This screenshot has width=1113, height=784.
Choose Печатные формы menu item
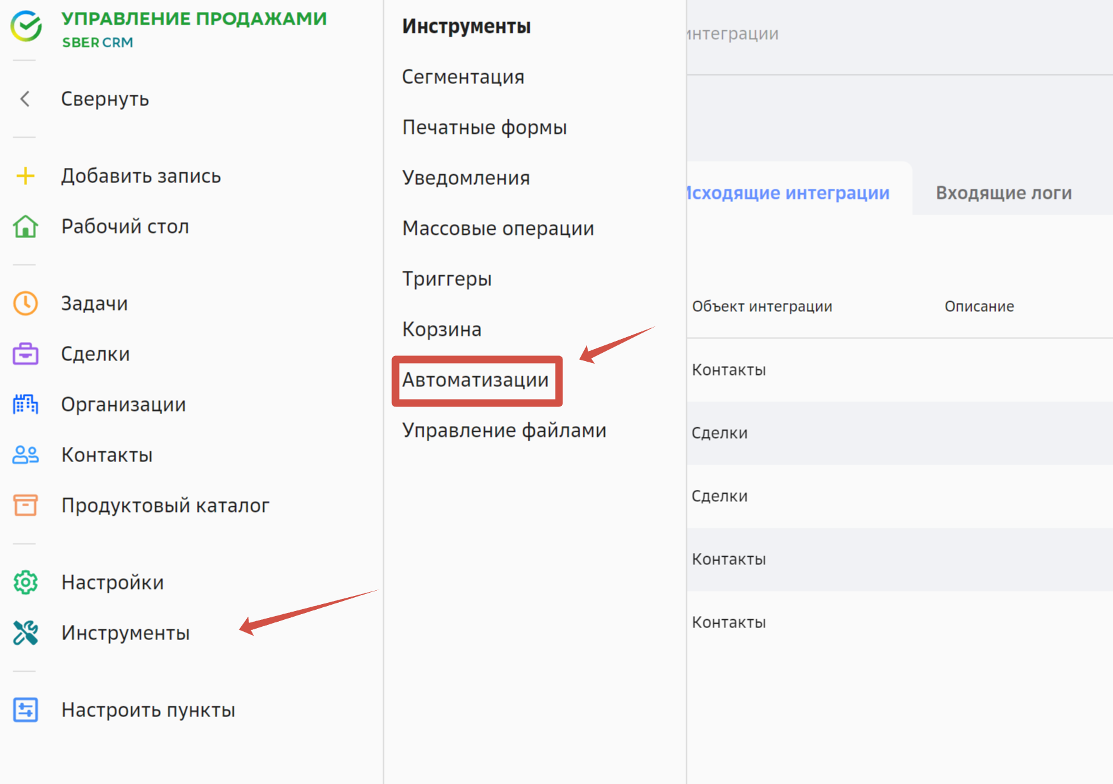point(484,128)
